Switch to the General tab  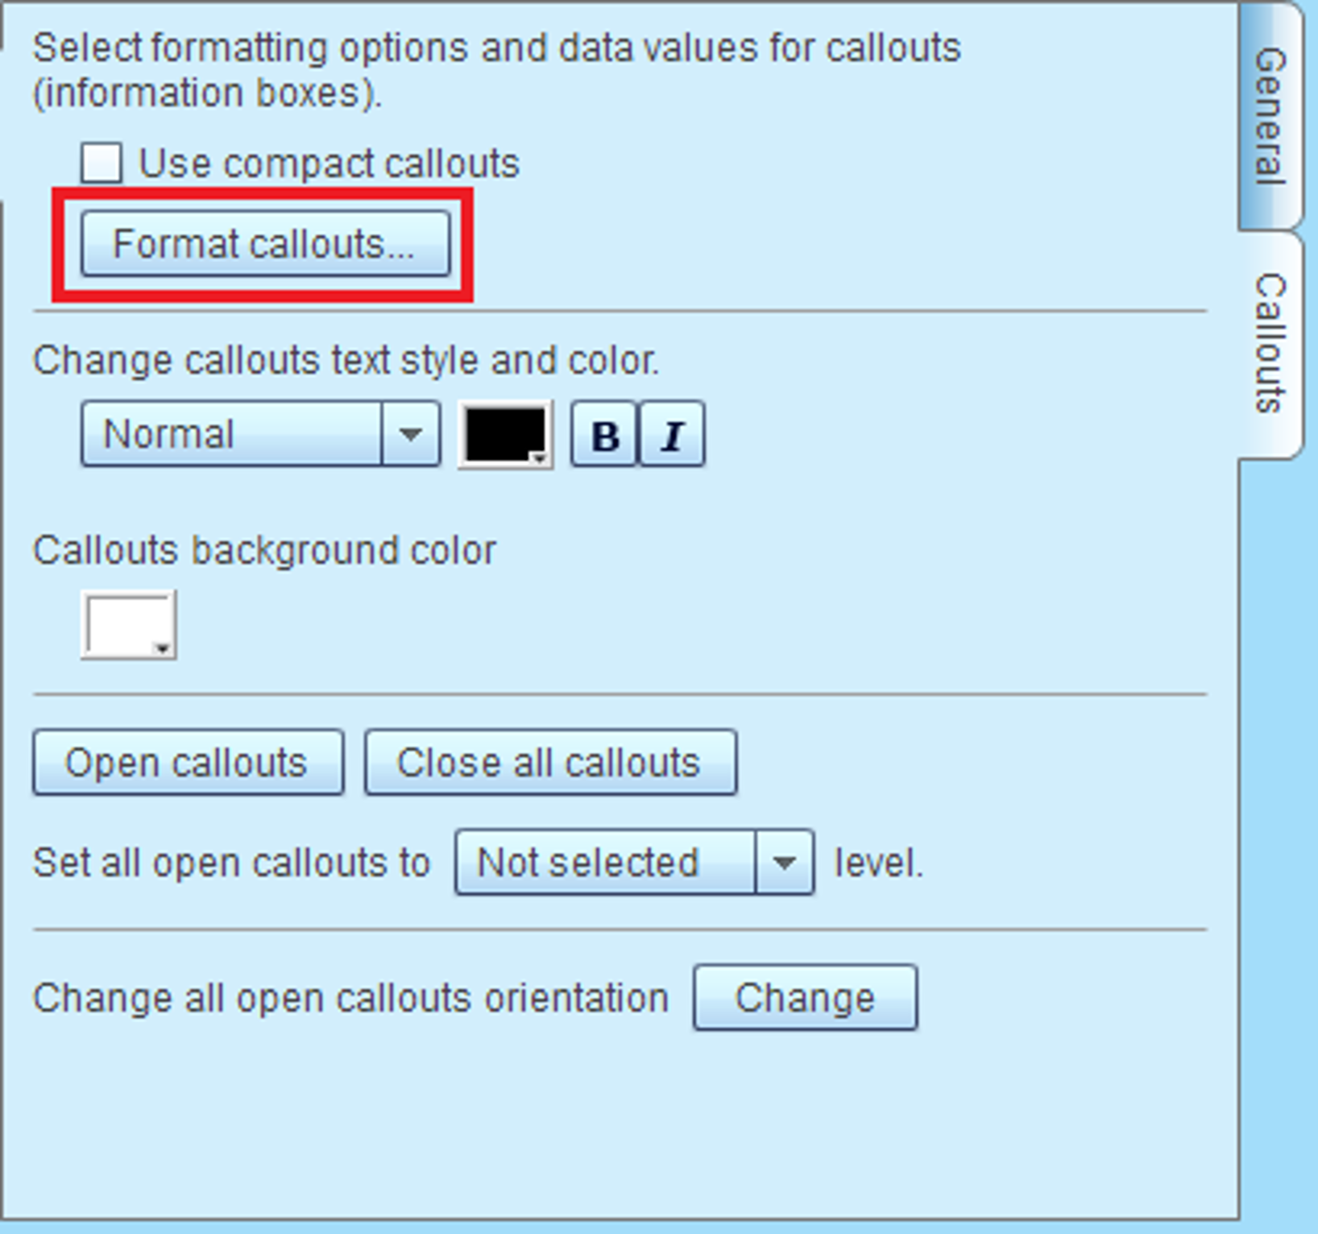pyautogui.click(x=1270, y=116)
